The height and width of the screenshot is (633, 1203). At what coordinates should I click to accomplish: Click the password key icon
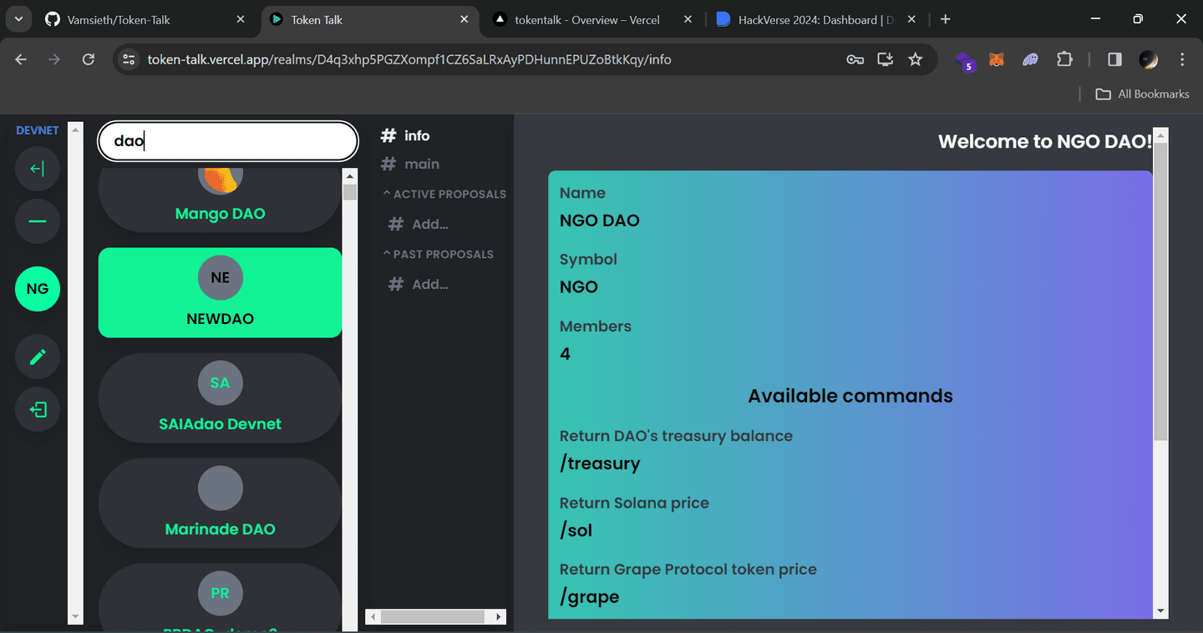point(855,59)
